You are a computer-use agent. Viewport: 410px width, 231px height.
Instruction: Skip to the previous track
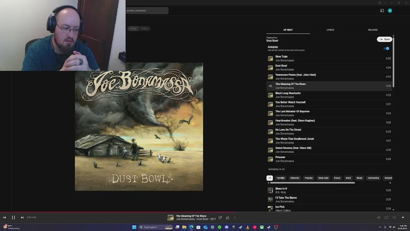tap(4, 218)
